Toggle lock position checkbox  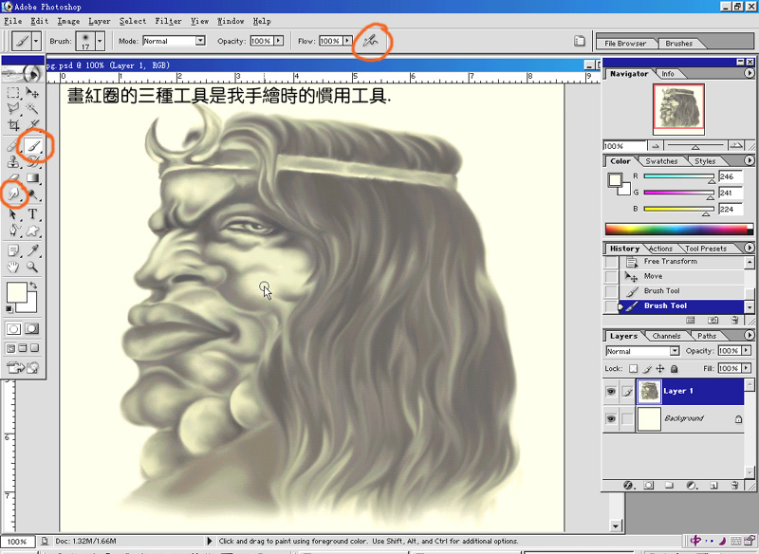point(660,369)
